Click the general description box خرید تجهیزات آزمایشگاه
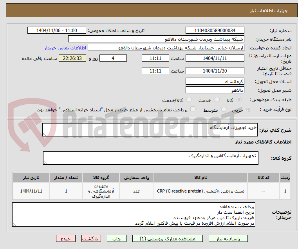Viewport: 298px width, 249px height. click(x=150, y=130)
